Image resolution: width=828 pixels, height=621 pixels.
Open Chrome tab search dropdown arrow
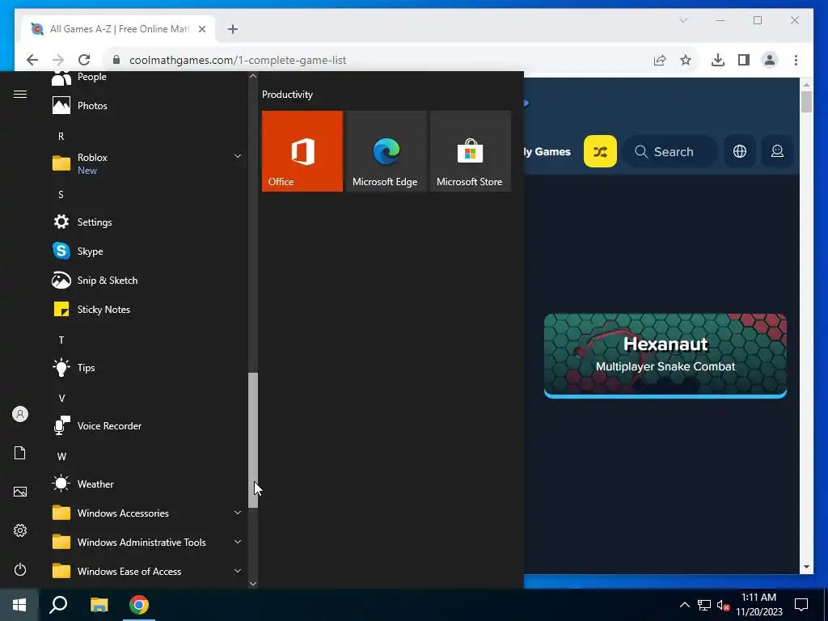click(683, 20)
